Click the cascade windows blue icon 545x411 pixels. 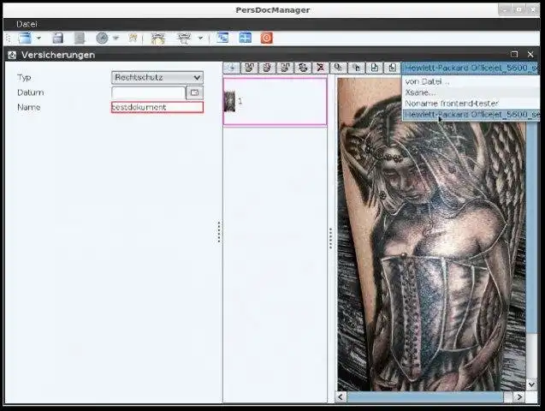pyautogui.click(x=222, y=38)
